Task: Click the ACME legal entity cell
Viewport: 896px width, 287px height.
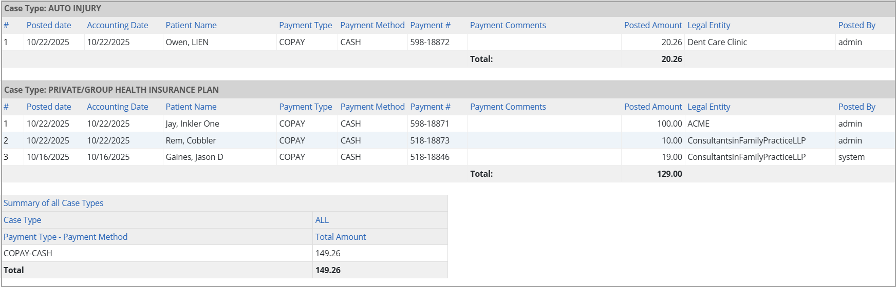Action: [698, 124]
